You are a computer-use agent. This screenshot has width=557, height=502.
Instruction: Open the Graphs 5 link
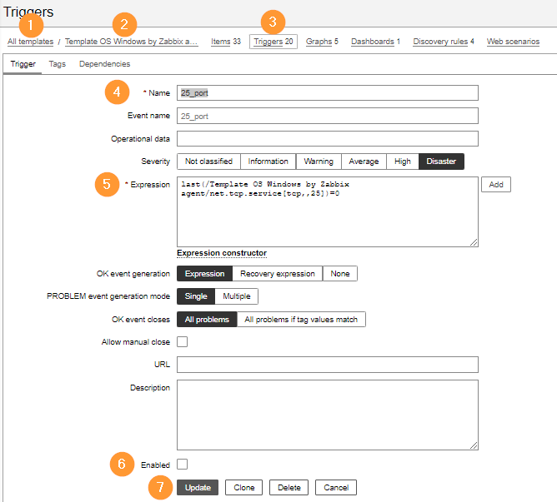(x=322, y=42)
